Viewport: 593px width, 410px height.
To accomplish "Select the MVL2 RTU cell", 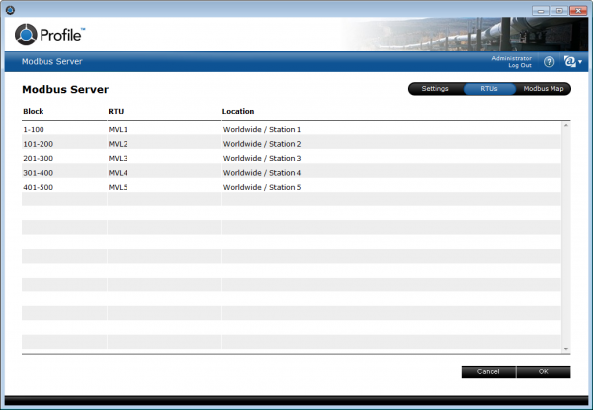I will coord(164,144).
